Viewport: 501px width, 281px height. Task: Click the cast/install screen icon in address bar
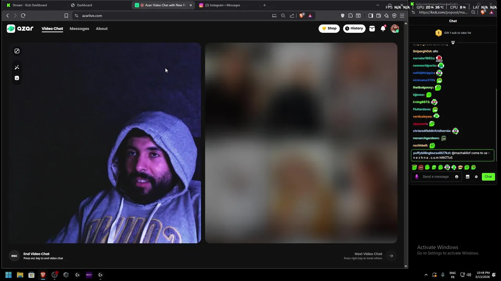(x=274, y=16)
